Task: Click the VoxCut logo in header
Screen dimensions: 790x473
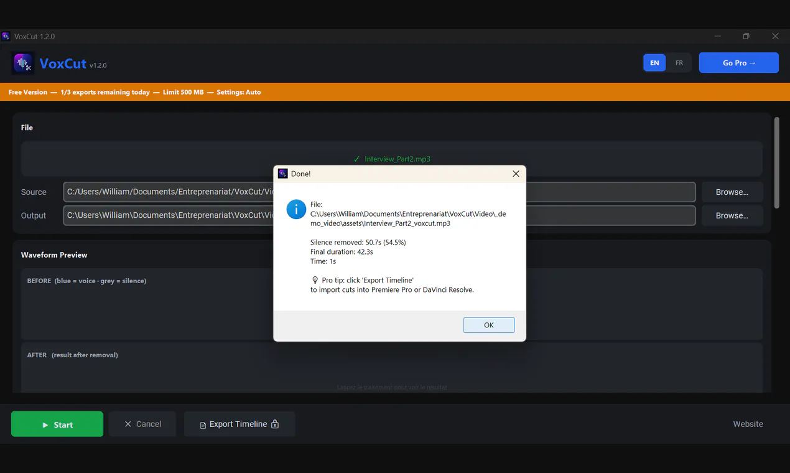Action: tap(23, 63)
